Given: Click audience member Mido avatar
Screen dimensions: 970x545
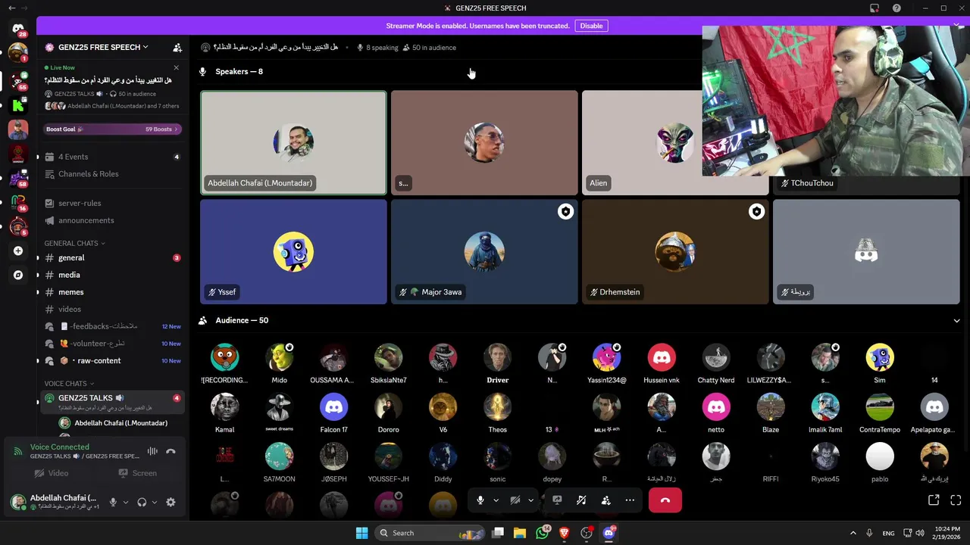Looking at the screenshot, I should point(280,357).
